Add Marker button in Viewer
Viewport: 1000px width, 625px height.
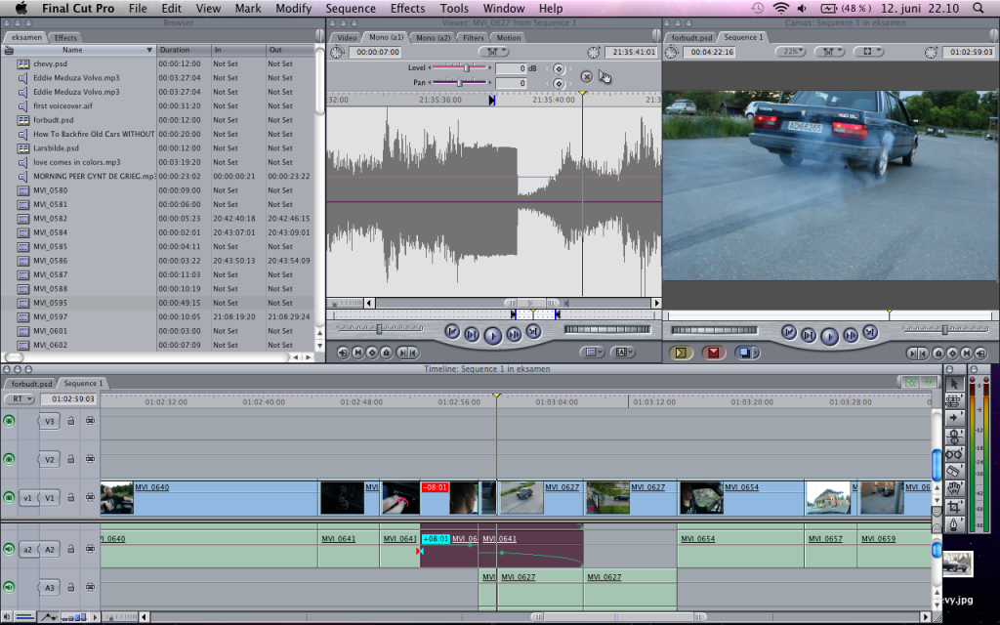[x=386, y=352]
